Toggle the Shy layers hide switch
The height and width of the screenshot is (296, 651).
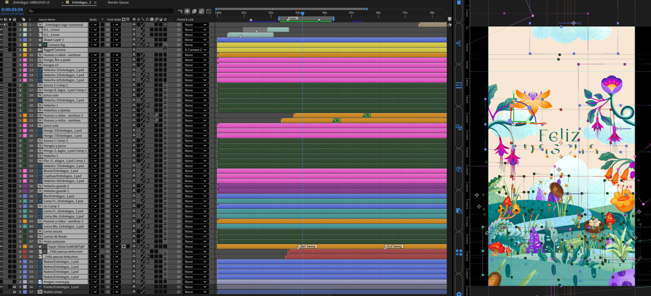pos(187,11)
